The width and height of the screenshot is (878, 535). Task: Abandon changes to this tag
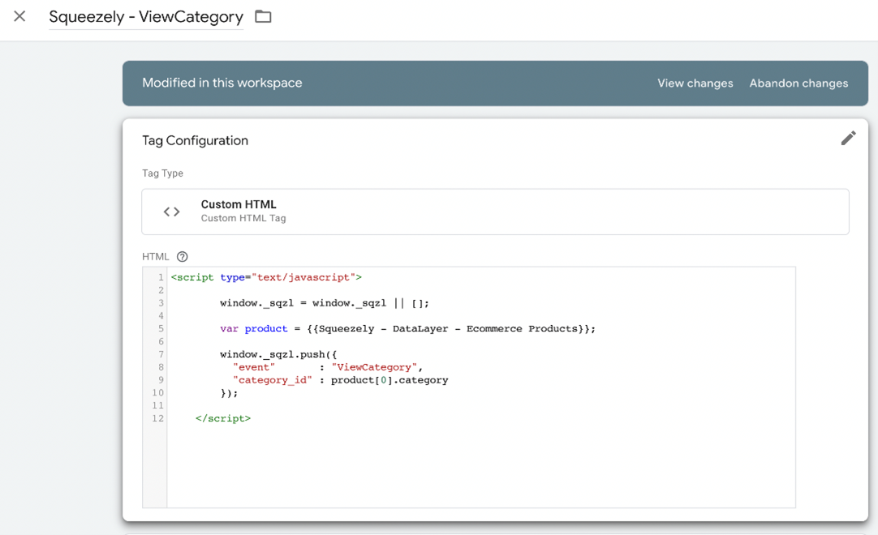click(x=798, y=83)
